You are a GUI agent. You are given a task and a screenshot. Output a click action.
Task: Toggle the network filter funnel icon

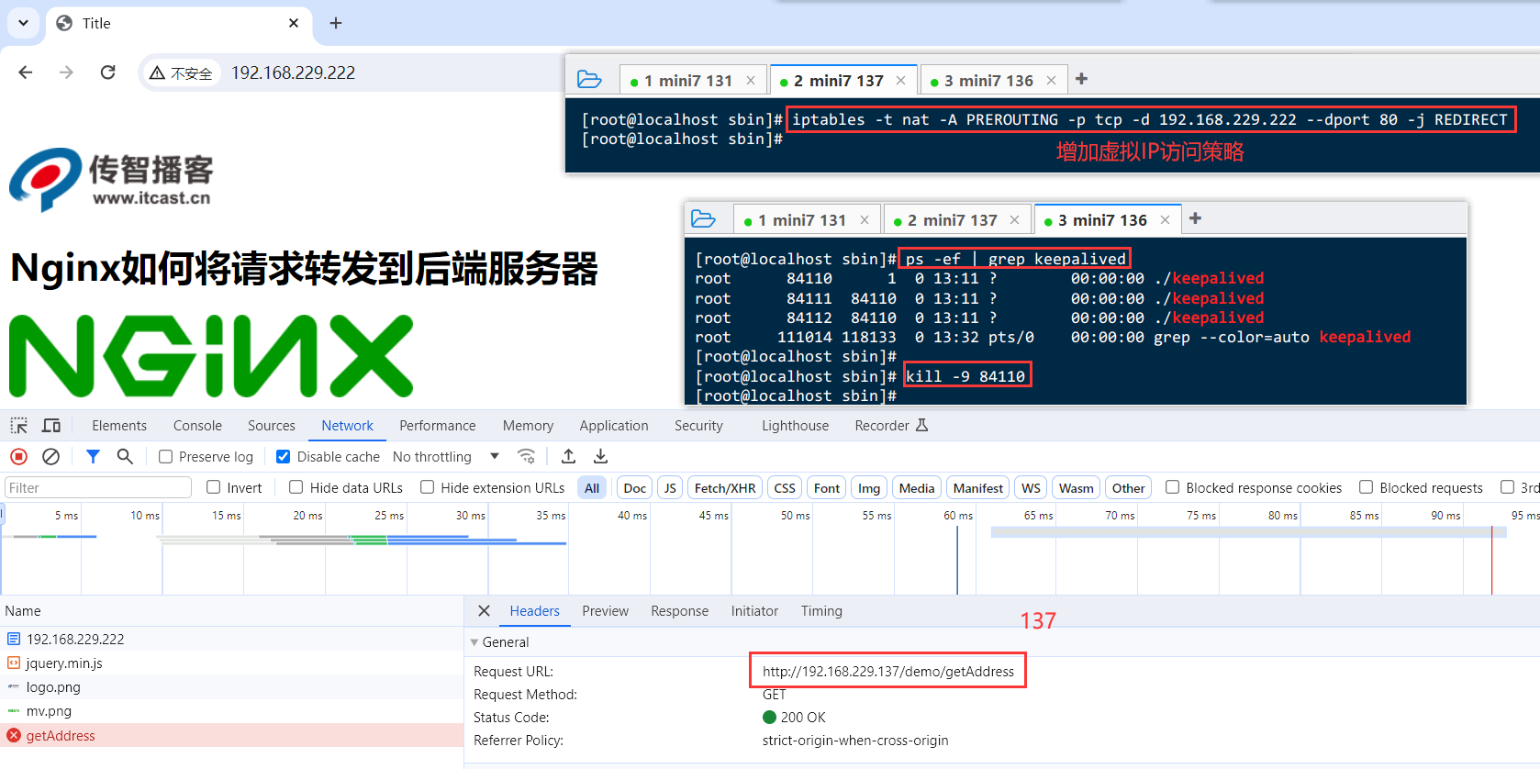click(93, 456)
